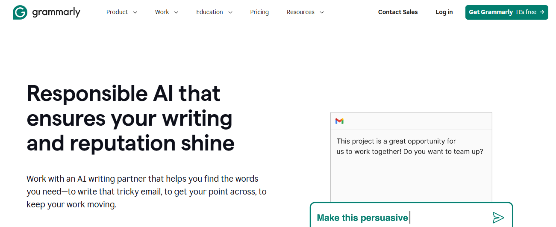This screenshot has width=556, height=227.
Task: Open the Resources menu
Action: point(300,12)
